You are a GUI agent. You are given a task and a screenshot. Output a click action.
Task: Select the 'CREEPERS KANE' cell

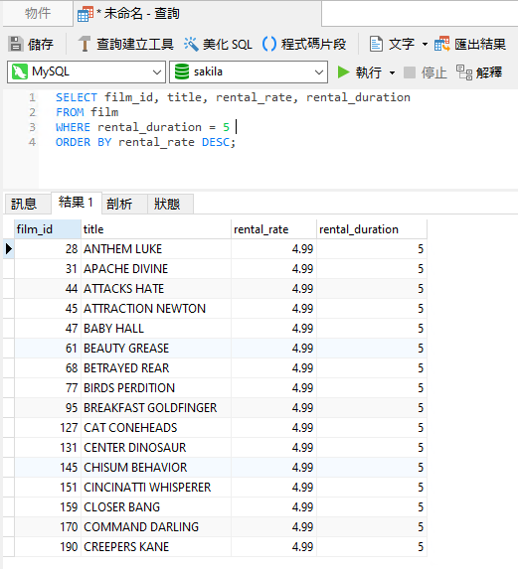(x=156, y=546)
